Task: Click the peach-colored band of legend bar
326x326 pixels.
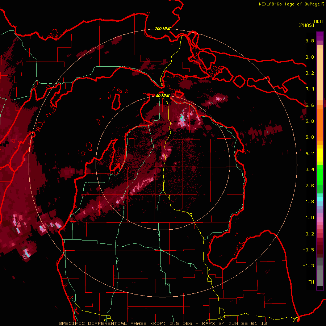Action: [x=320, y=75]
